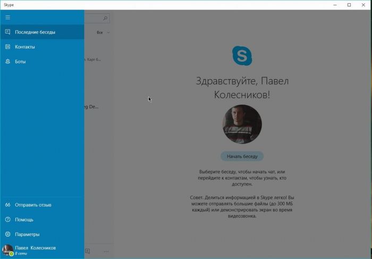Click the Контакты contacts icon
Screen dimensions: 372x259
pyautogui.click(x=7, y=47)
